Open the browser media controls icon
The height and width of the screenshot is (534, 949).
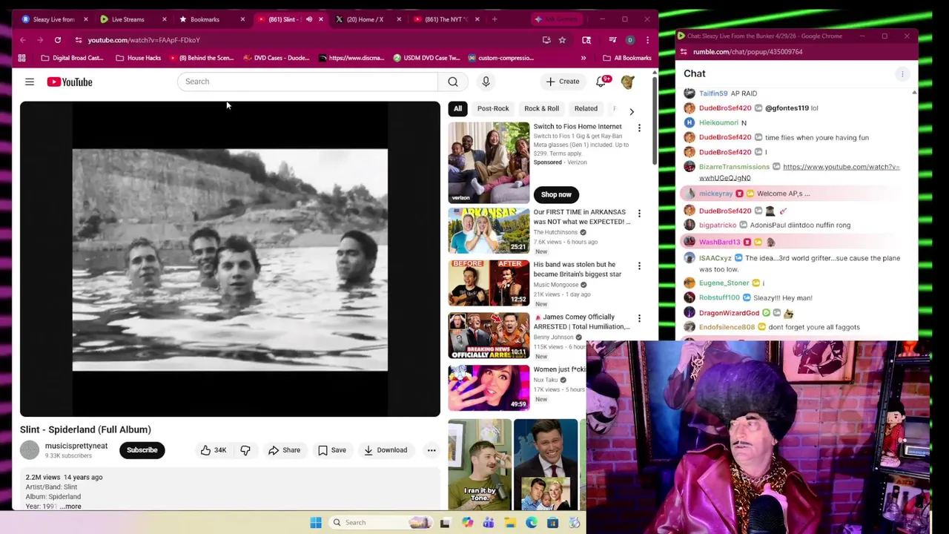[612, 40]
